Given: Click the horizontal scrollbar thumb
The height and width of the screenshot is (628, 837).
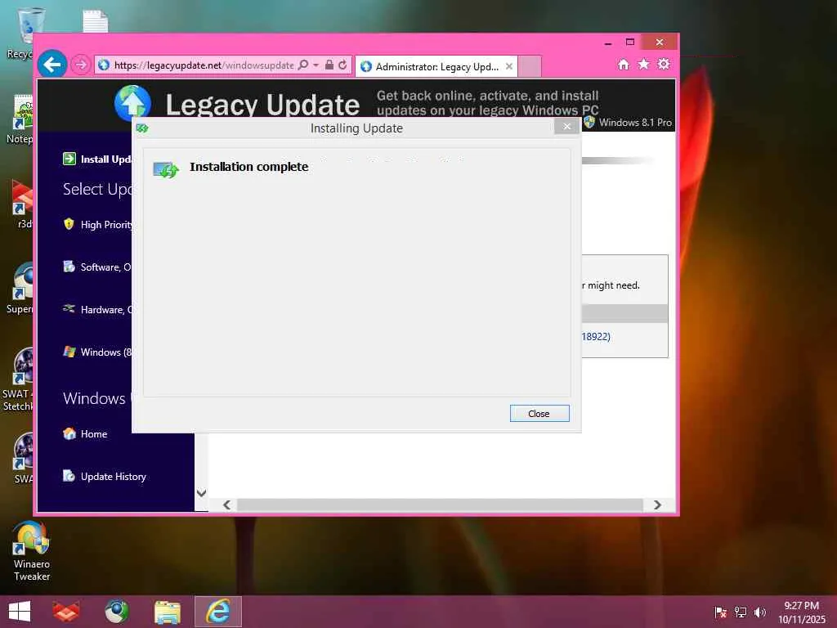Looking at the screenshot, I should coord(440,505).
